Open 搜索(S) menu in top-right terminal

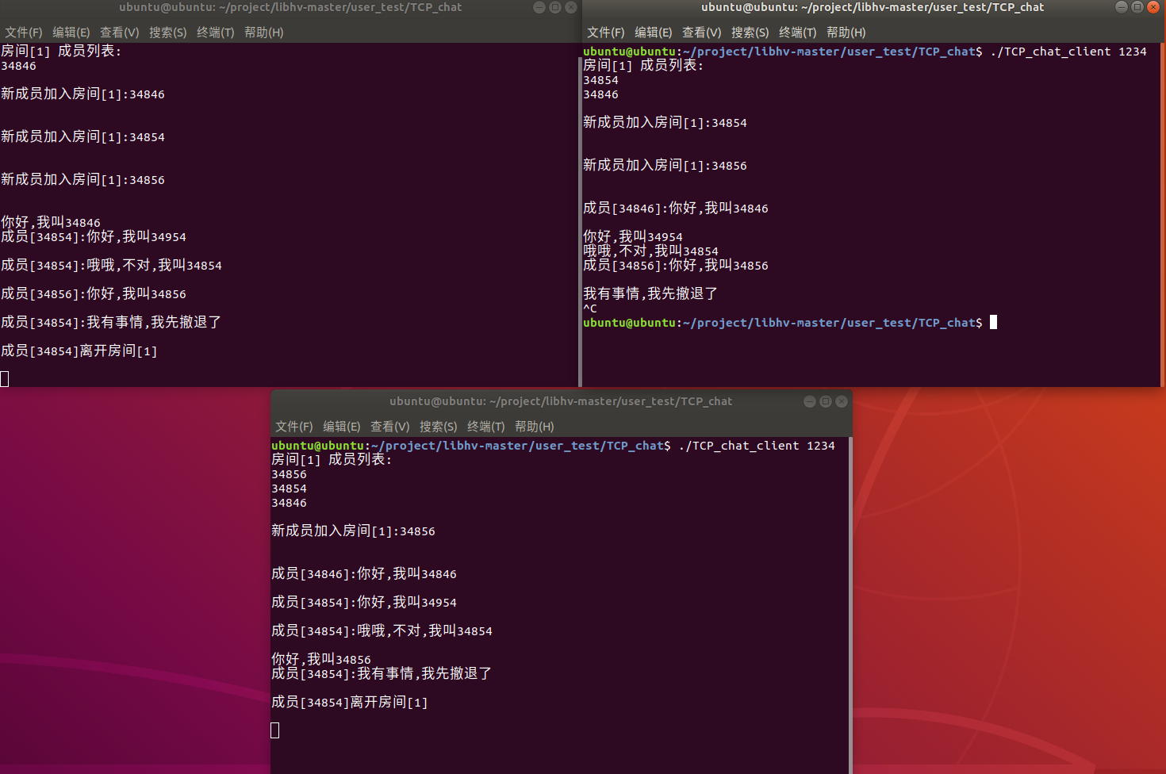750,33
